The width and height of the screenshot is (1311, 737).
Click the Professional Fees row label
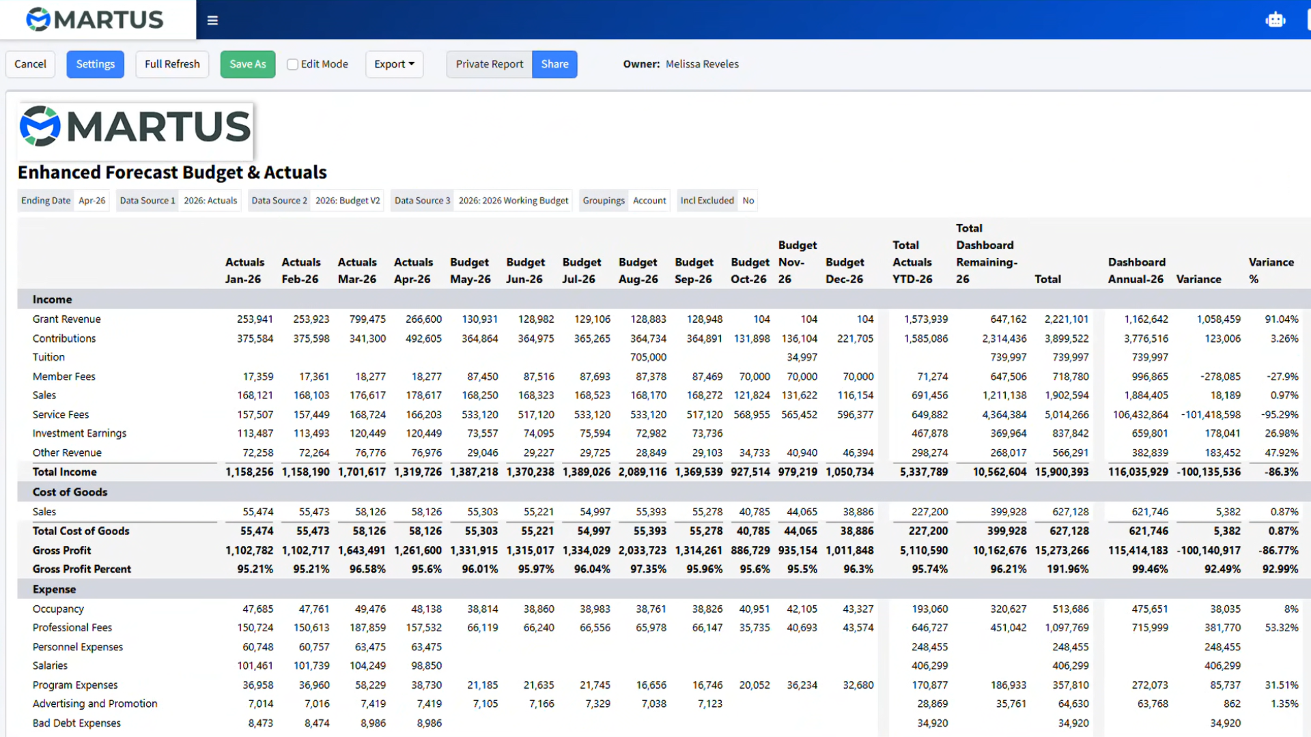click(x=72, y=628)
